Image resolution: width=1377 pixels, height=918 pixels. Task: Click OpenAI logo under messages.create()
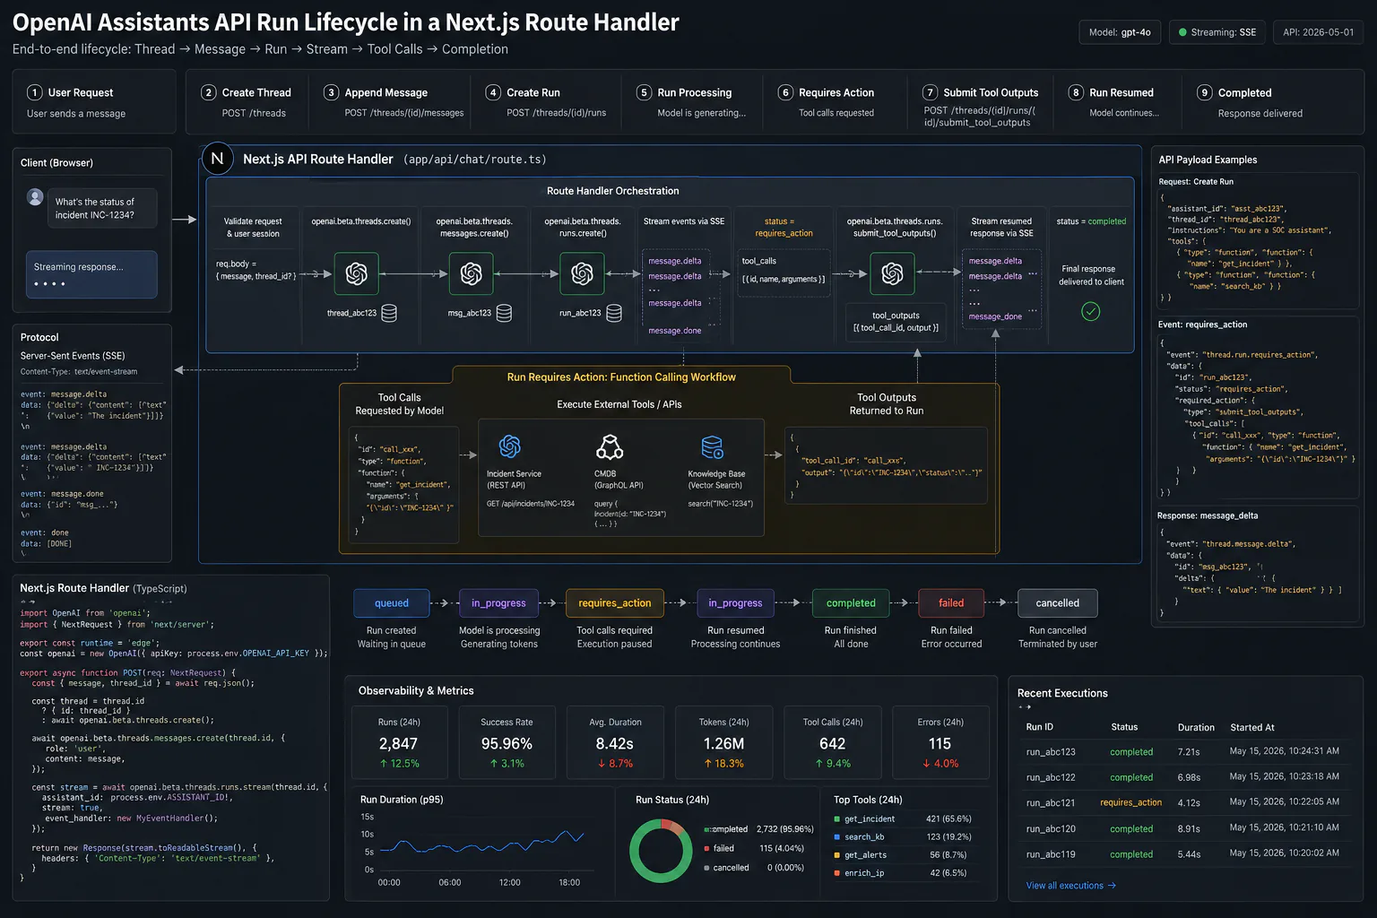(471, 273)
